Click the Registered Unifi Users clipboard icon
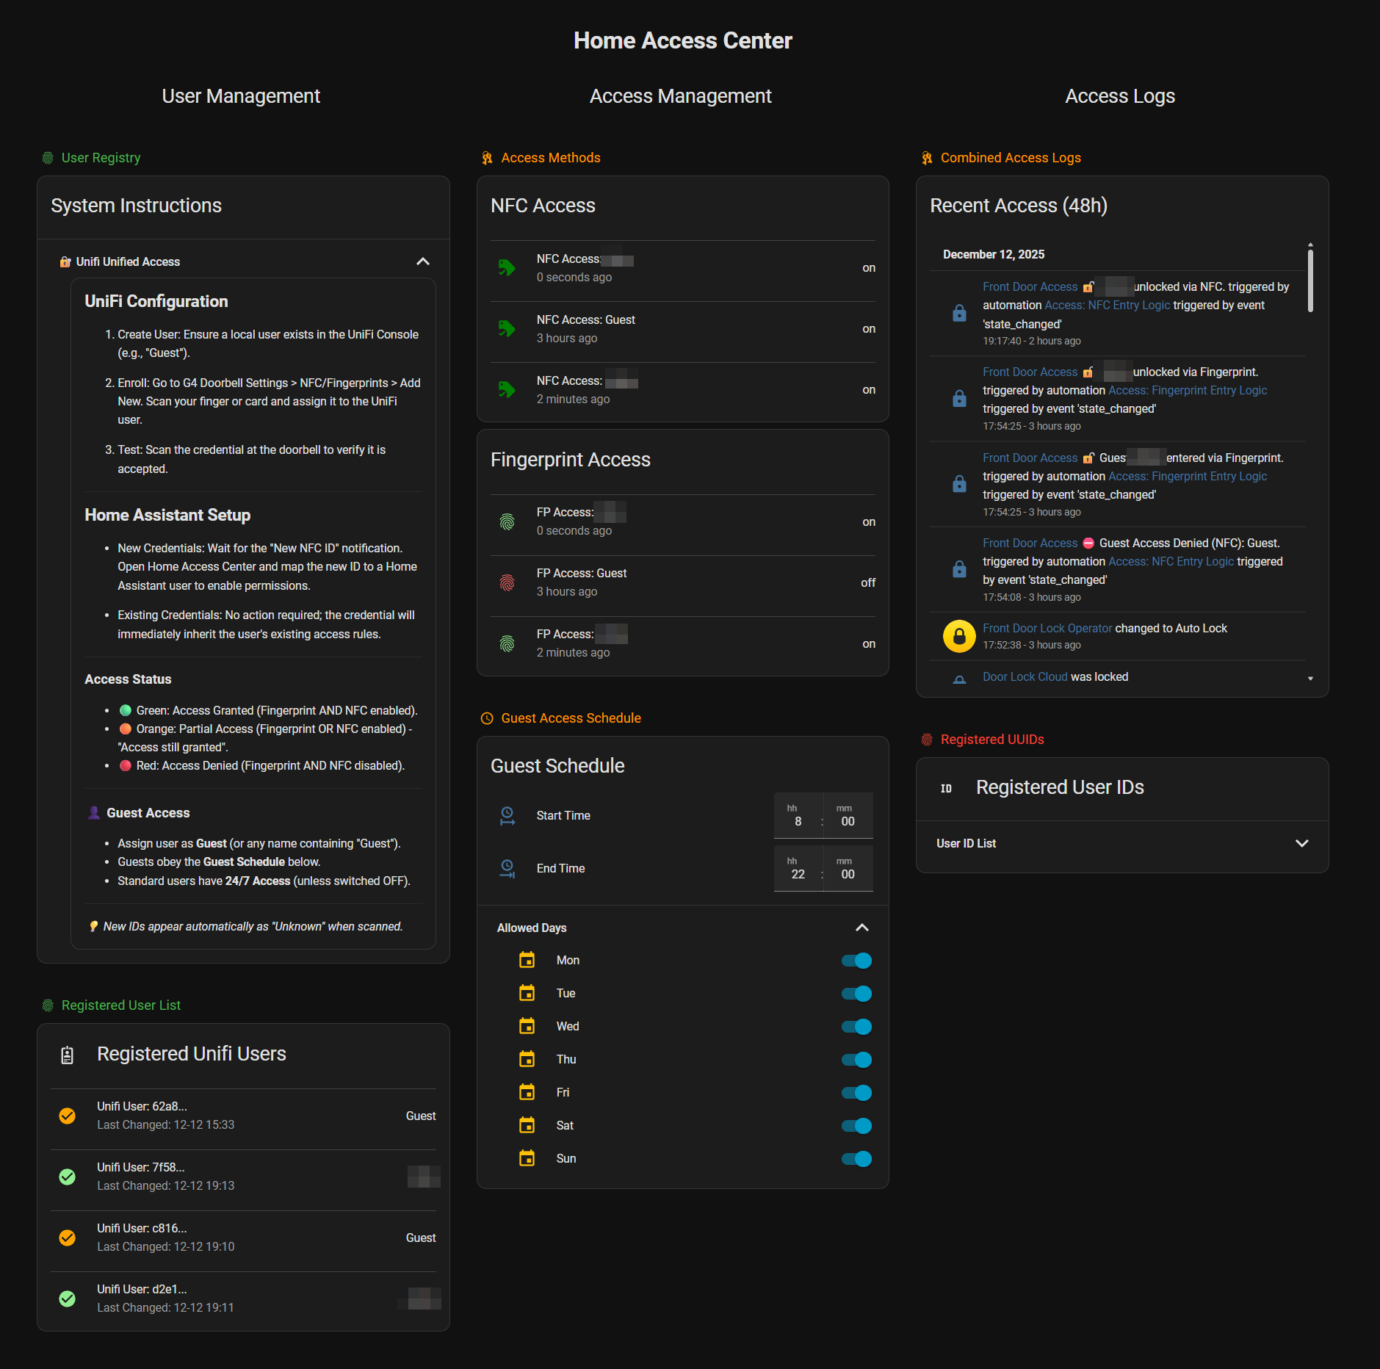Screen dimensions: 1380x1369 [x=67, y=1055]
